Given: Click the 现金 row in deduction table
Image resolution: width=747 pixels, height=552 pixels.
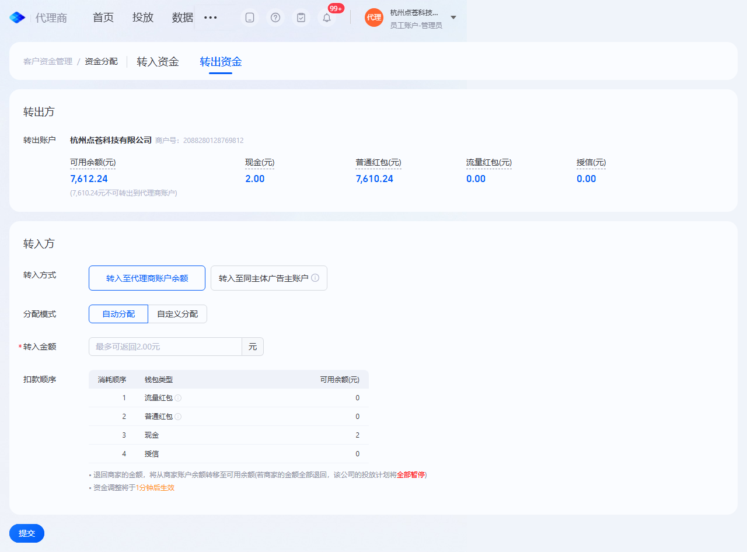Looking at the screenshot, I should pyautogui.click(x=229, y=435).
